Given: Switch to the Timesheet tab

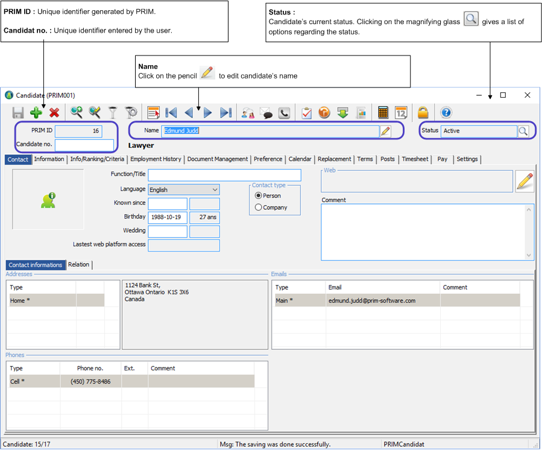Looking at the screenshot, I should coord(415,159).
